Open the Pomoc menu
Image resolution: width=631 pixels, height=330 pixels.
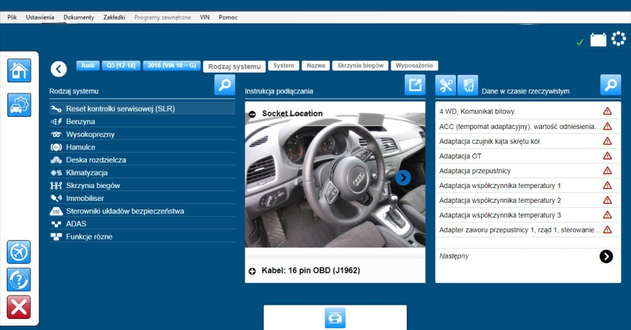(228, 17)
